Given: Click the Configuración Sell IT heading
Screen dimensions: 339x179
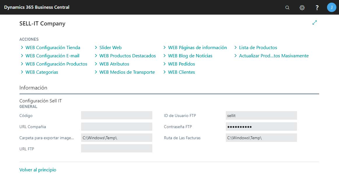Looking at the screenshot, I should (x=41, y=101).
